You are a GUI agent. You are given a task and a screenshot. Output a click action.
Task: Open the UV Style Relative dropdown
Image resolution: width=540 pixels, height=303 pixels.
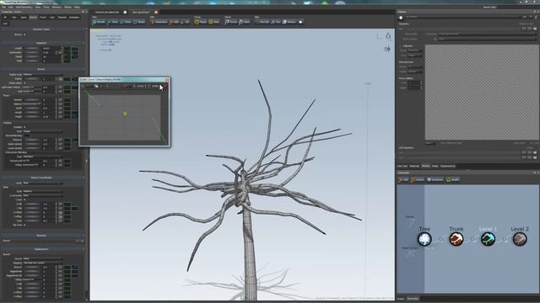(x=43, y=191)
